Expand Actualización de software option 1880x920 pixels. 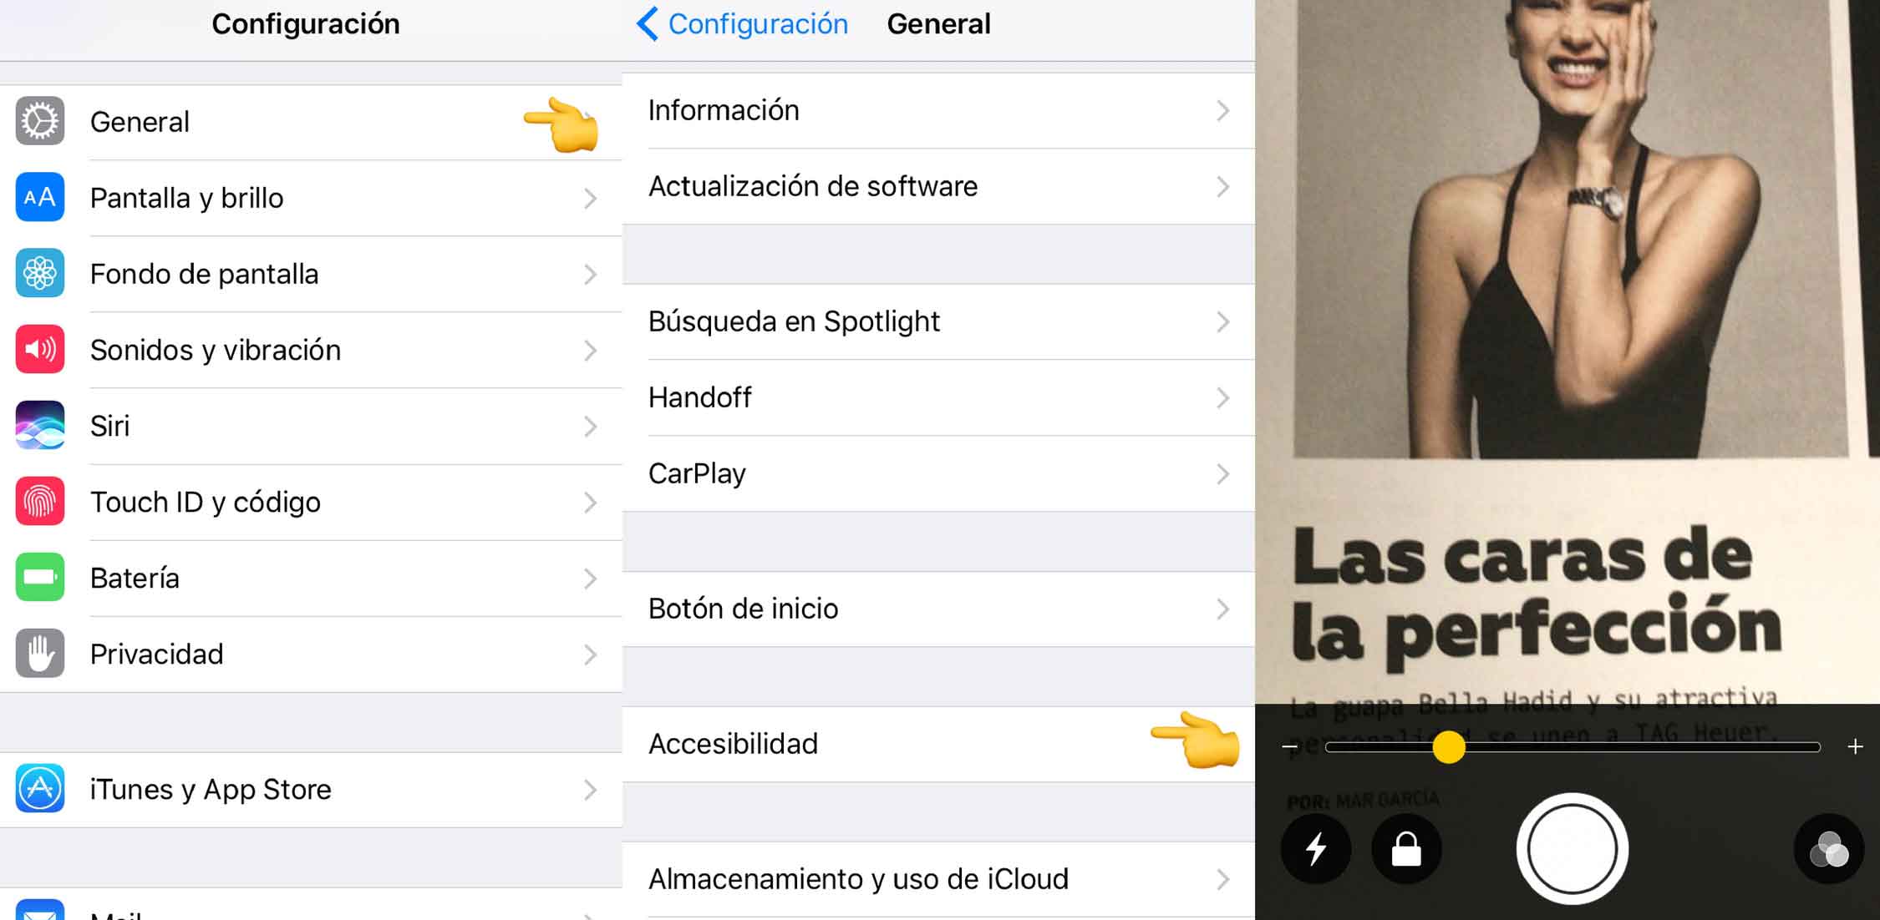point(939,185)
